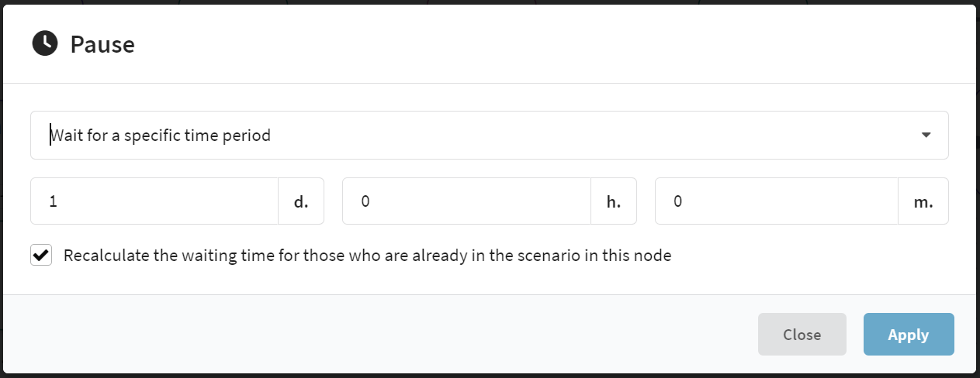Toggle via 'Recalculate the waiting time' label text
The image size is (980, 378).
367,255
